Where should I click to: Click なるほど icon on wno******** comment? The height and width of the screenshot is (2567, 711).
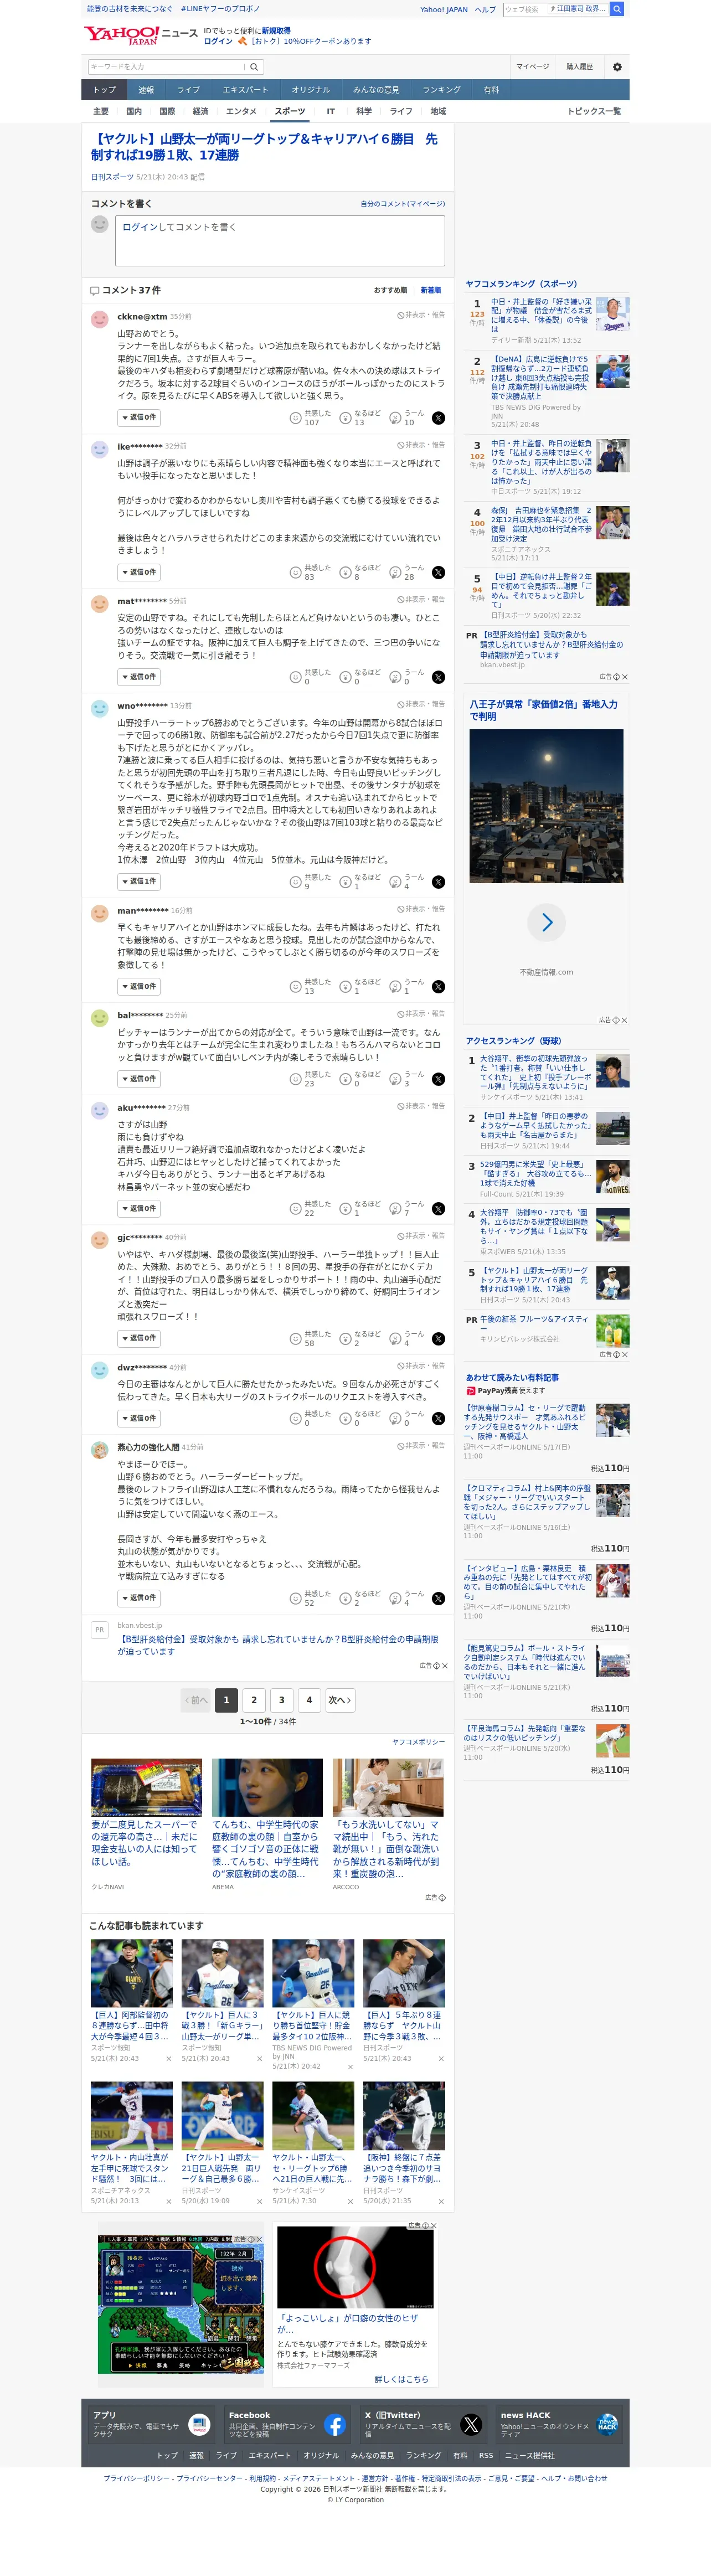click(345, 882)
